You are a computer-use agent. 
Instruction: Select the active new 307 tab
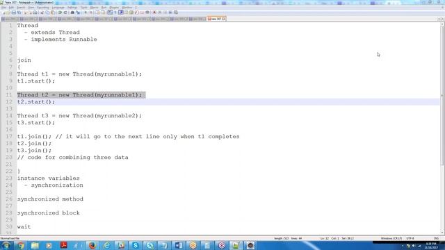216,19
